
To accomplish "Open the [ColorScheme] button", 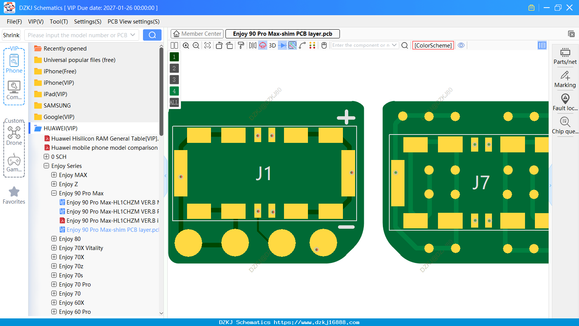I will (x=433, y=46).
